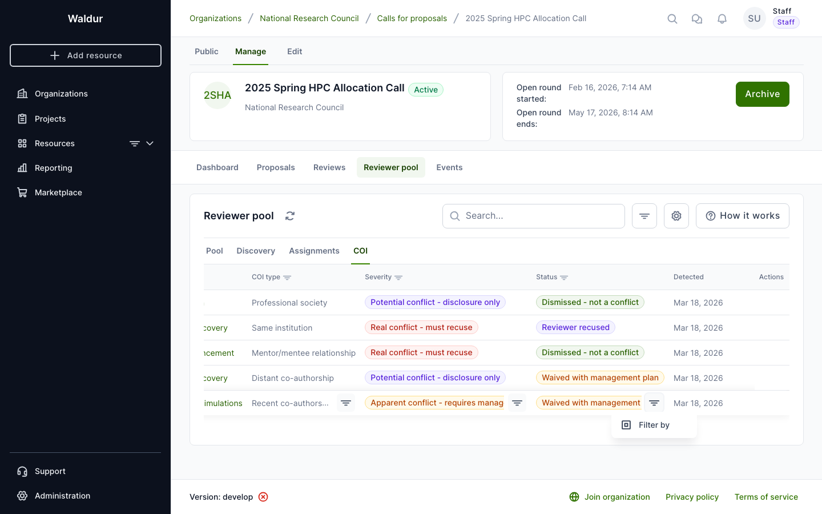Open the notifications bell
Viewport: 822px width, 514px height.
coord(722,19)
